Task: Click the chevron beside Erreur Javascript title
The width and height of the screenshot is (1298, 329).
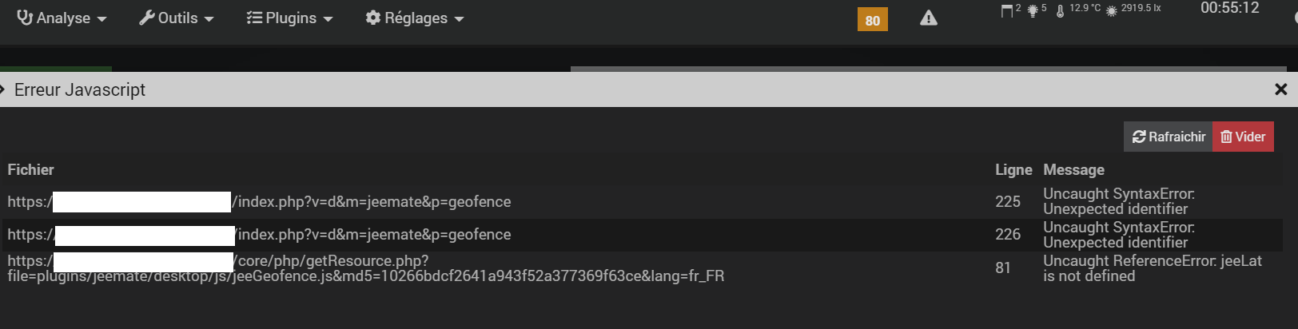Action: tap(3, 89)
